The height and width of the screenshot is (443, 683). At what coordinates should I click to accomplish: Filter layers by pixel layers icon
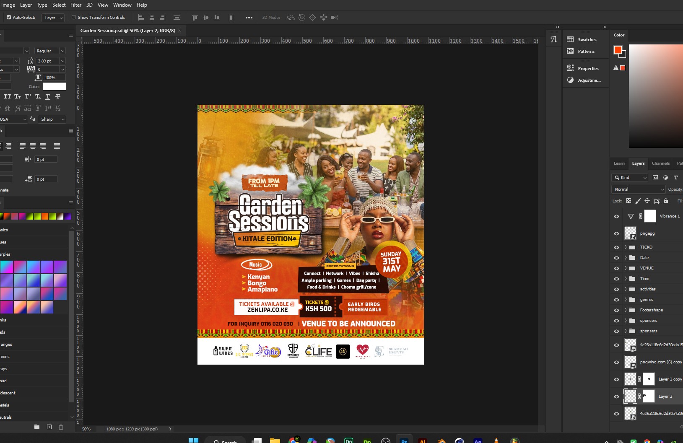click(x=655, y=178)
